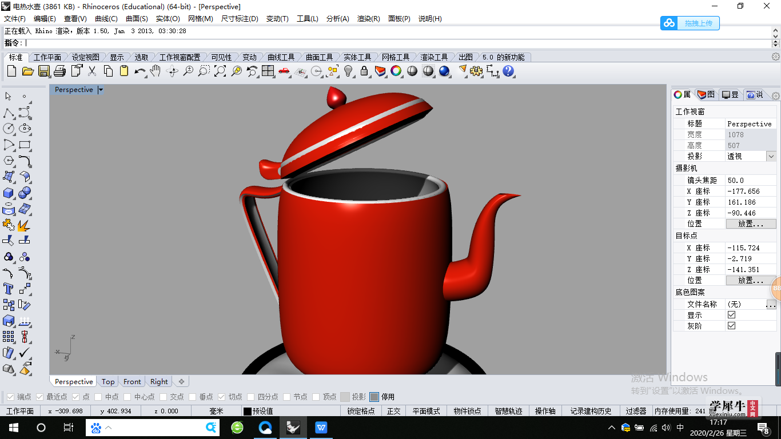This screenshot has height=439, width=781.
Task: Select the Rotate view tool
Action: pos(172,71)
